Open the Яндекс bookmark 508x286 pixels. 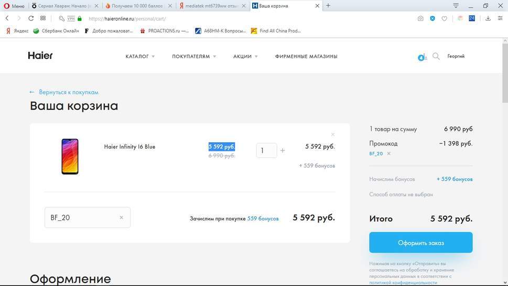point(17,31)
